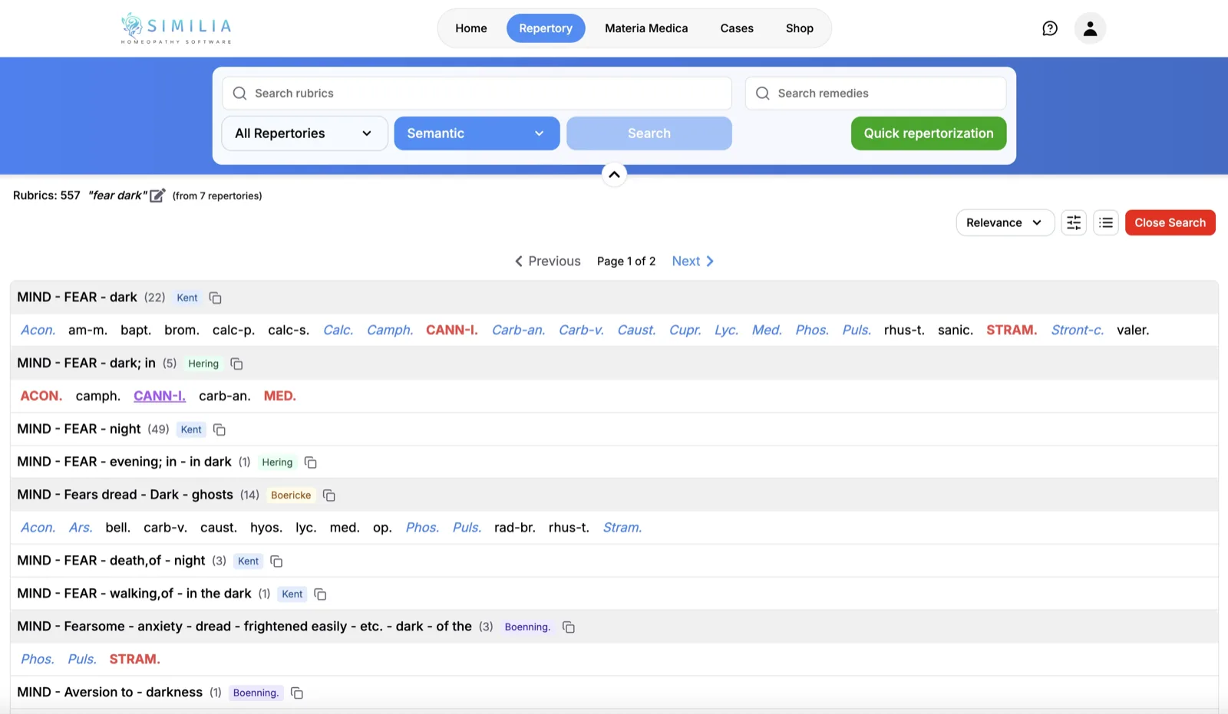Screen dimensions: 1228x714
Task: Change sorting via the Relevance dropdown
Action: [x=1004, y=222]
